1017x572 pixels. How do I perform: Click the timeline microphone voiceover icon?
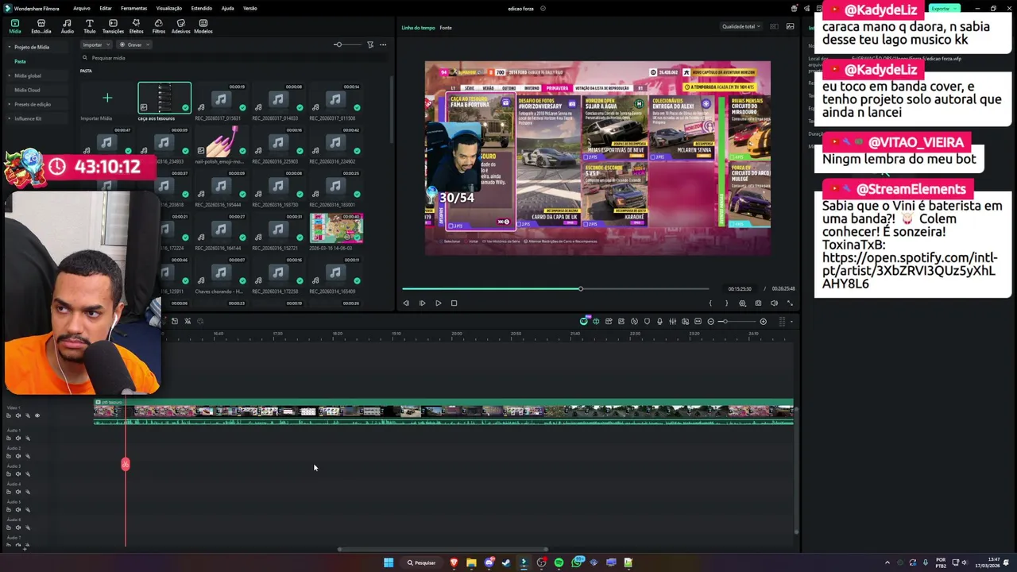click(659, 321)
